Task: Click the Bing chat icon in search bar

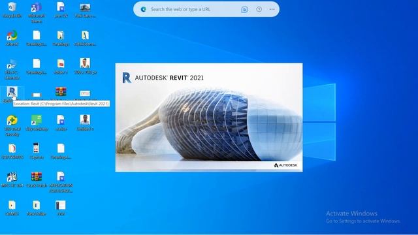Action: coord(244,9)
